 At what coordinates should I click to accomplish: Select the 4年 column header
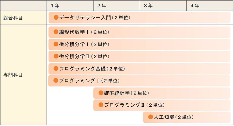coord(210,6)
